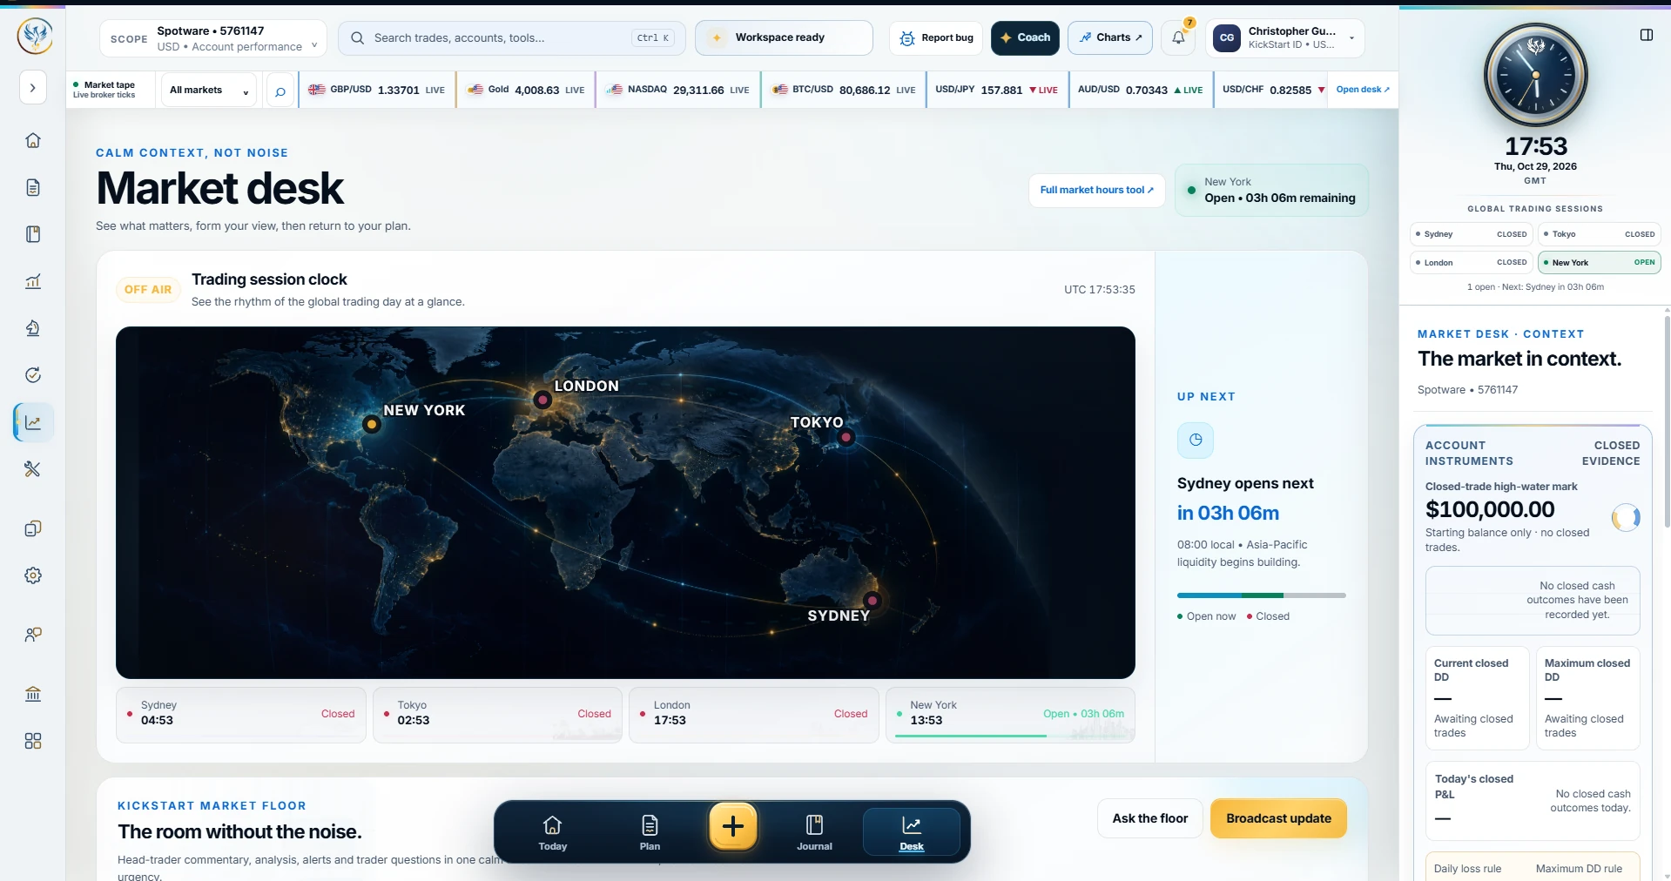Click the high-water mark ring indicator
This screenshot has width=1671, height=881.
(x=1626, y=517)
